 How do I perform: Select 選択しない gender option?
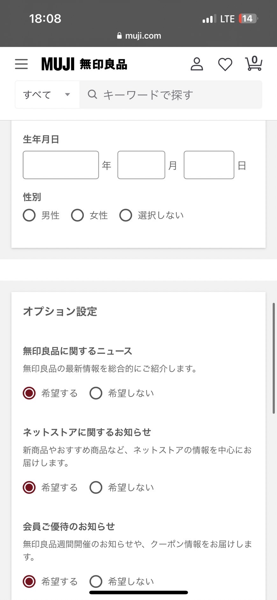[x=126, y=215]
